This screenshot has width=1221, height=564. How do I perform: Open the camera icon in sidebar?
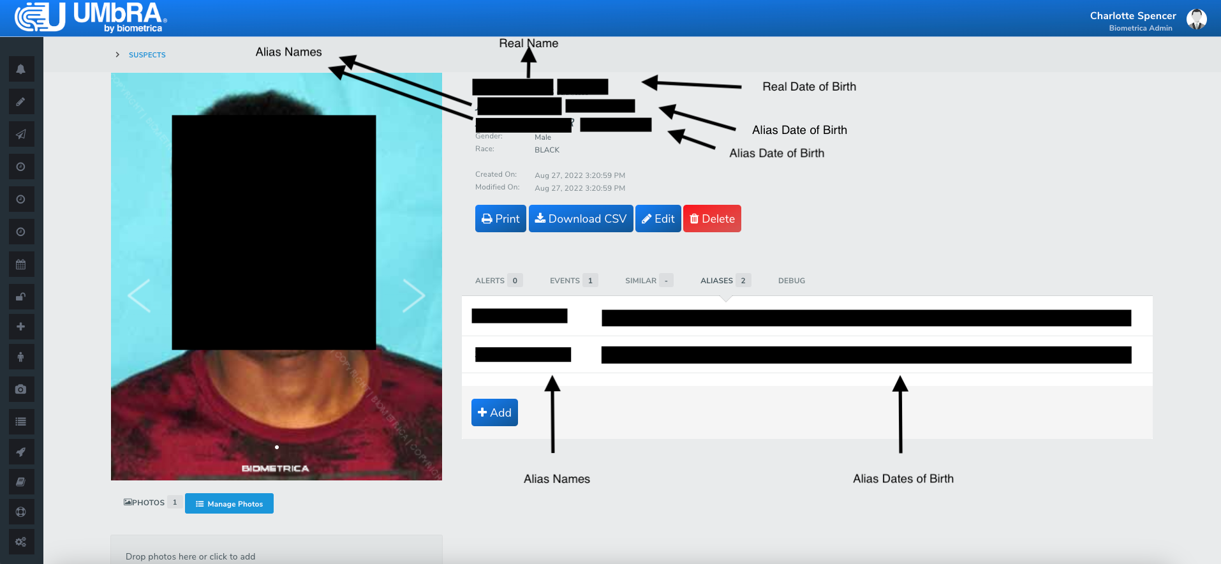click(21, 389)
